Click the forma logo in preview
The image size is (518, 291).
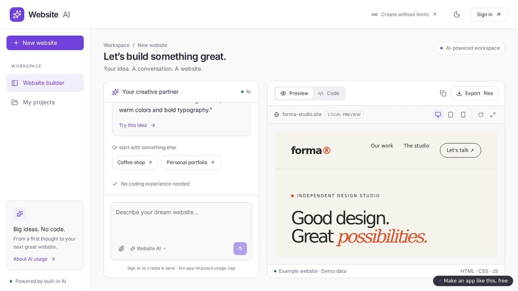[311, 150]
